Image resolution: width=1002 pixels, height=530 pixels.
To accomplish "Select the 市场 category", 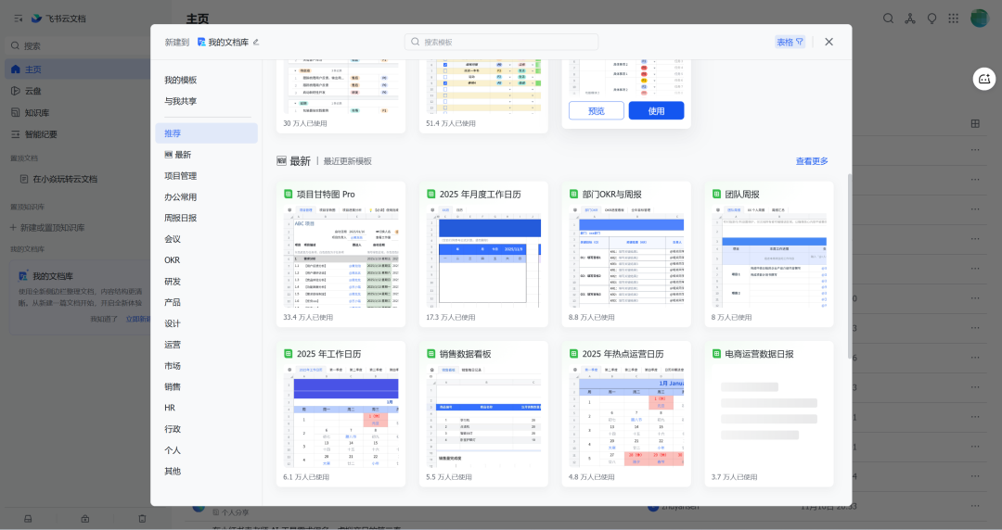I will pos(206,365).
